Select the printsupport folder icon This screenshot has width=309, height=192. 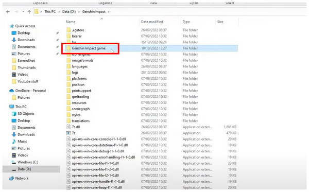(x=68, y=91)
